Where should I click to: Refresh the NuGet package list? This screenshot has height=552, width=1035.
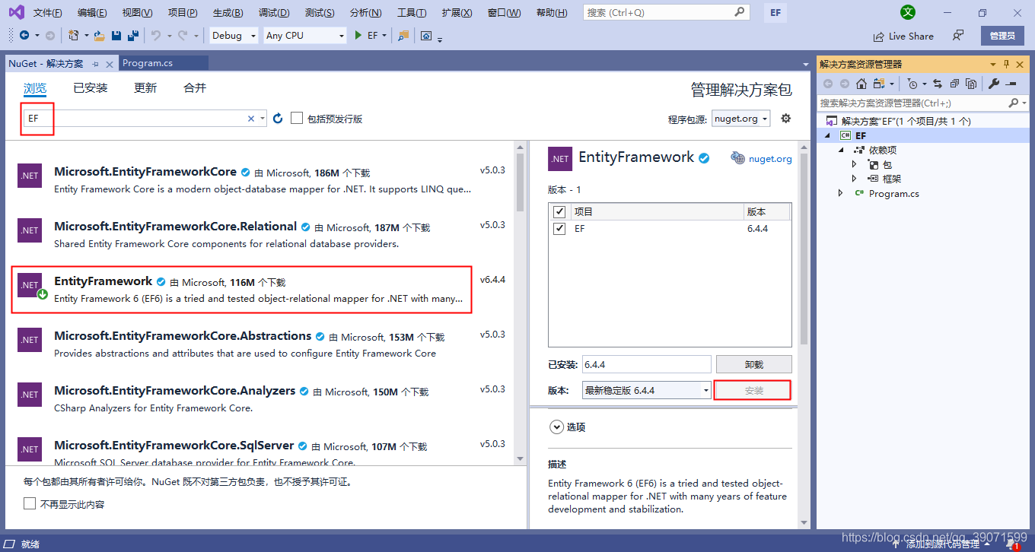(278, 119)
